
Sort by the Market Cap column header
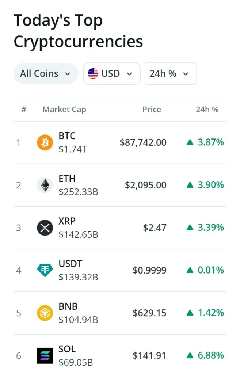click(64, 110)
